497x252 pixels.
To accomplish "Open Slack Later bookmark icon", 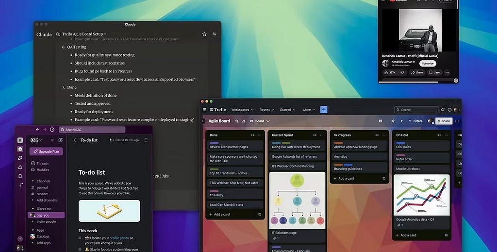I will (x=20, y=176).
